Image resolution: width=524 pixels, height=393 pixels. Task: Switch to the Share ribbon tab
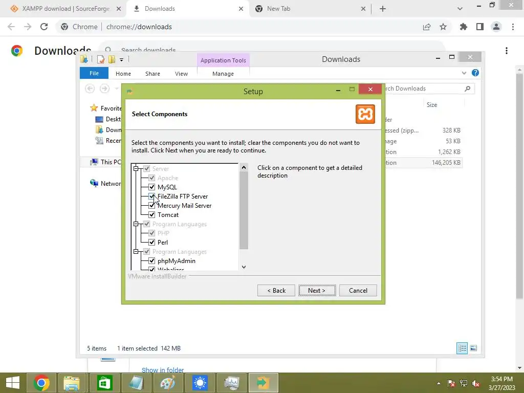152,74
